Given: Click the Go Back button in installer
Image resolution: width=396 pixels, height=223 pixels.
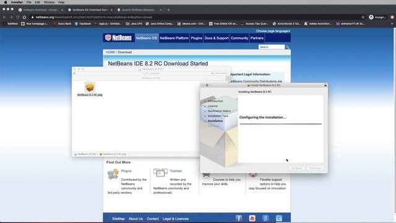Looking at the screenshot, I should pyautogui.click(x=297, y=168).
